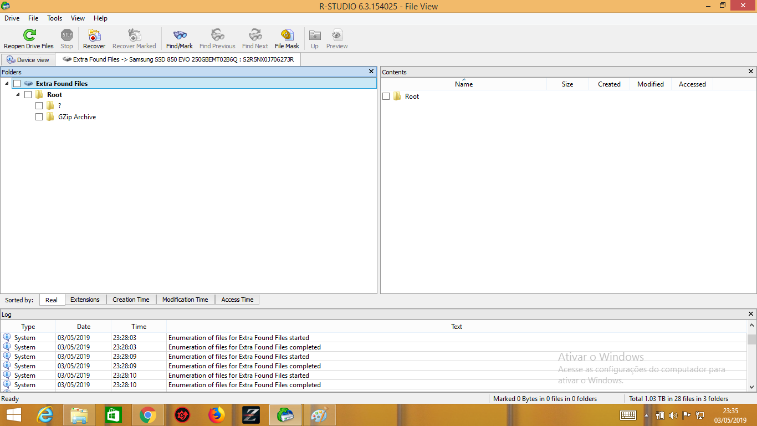Check the Root folder checkbox in tree
This screenshot has width=757, height=426.
(x=28, y=95)
